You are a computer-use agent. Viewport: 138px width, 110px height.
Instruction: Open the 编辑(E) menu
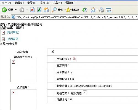(19, 3)
